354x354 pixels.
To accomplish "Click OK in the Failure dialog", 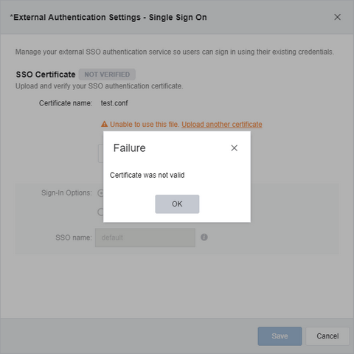I will [x=177, y=204].
